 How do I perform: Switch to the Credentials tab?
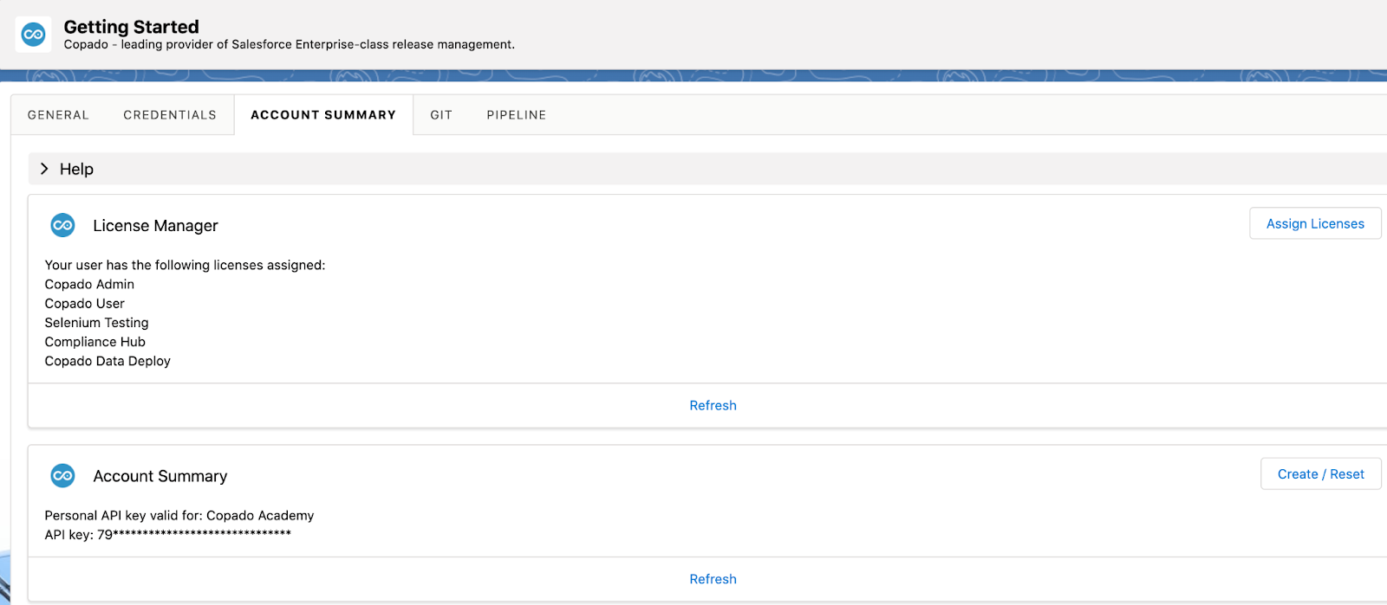[x=170, y=115]
